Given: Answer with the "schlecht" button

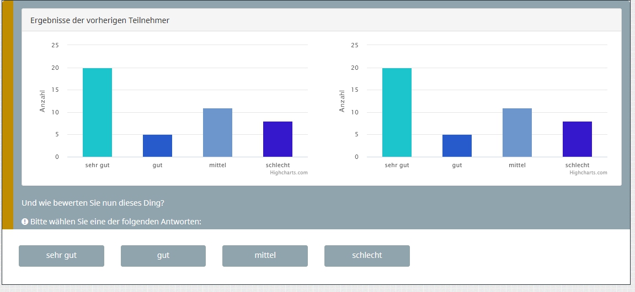Looking at the screenshot, I should [367, 256].
